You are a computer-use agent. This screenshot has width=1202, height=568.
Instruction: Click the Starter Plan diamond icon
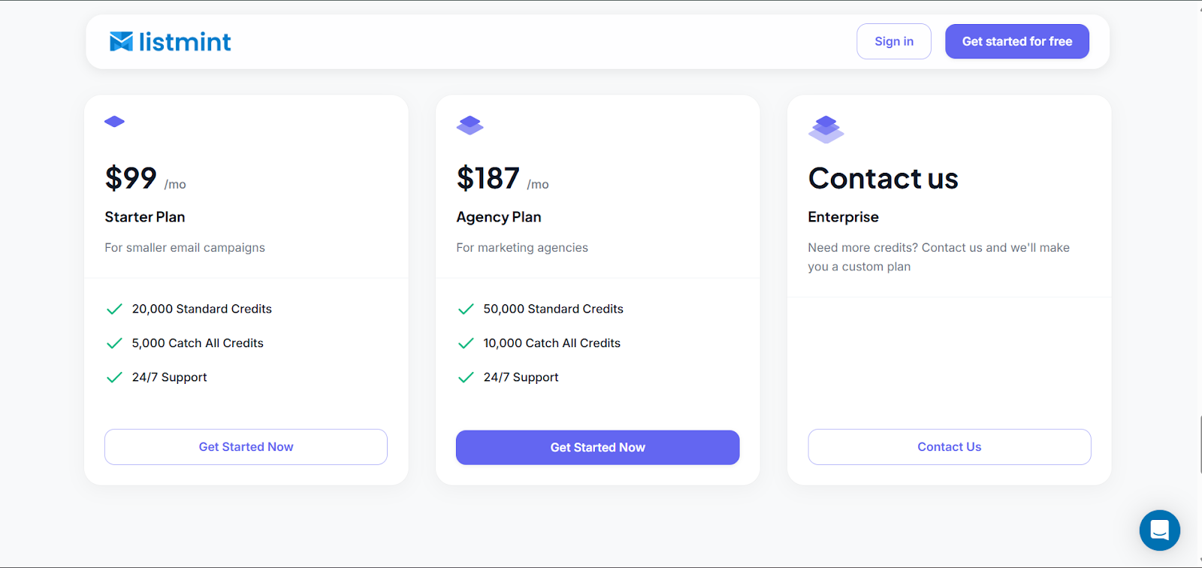coord(114,121)
